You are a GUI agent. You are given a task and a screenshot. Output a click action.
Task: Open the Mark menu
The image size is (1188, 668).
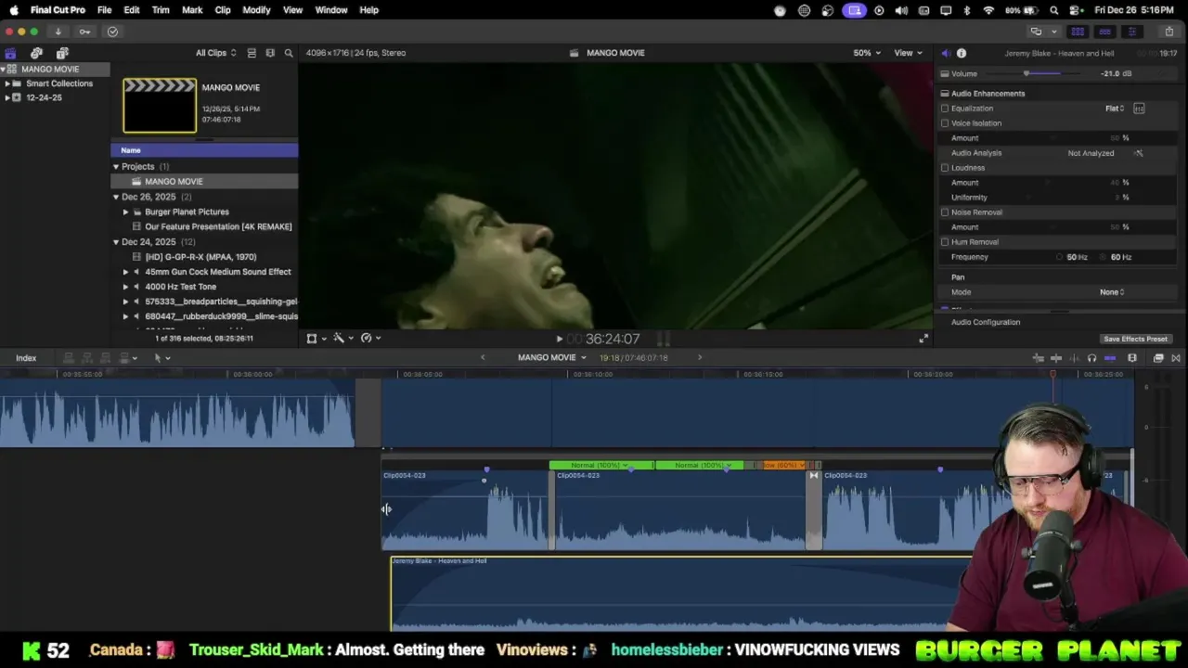coord(192,10)
